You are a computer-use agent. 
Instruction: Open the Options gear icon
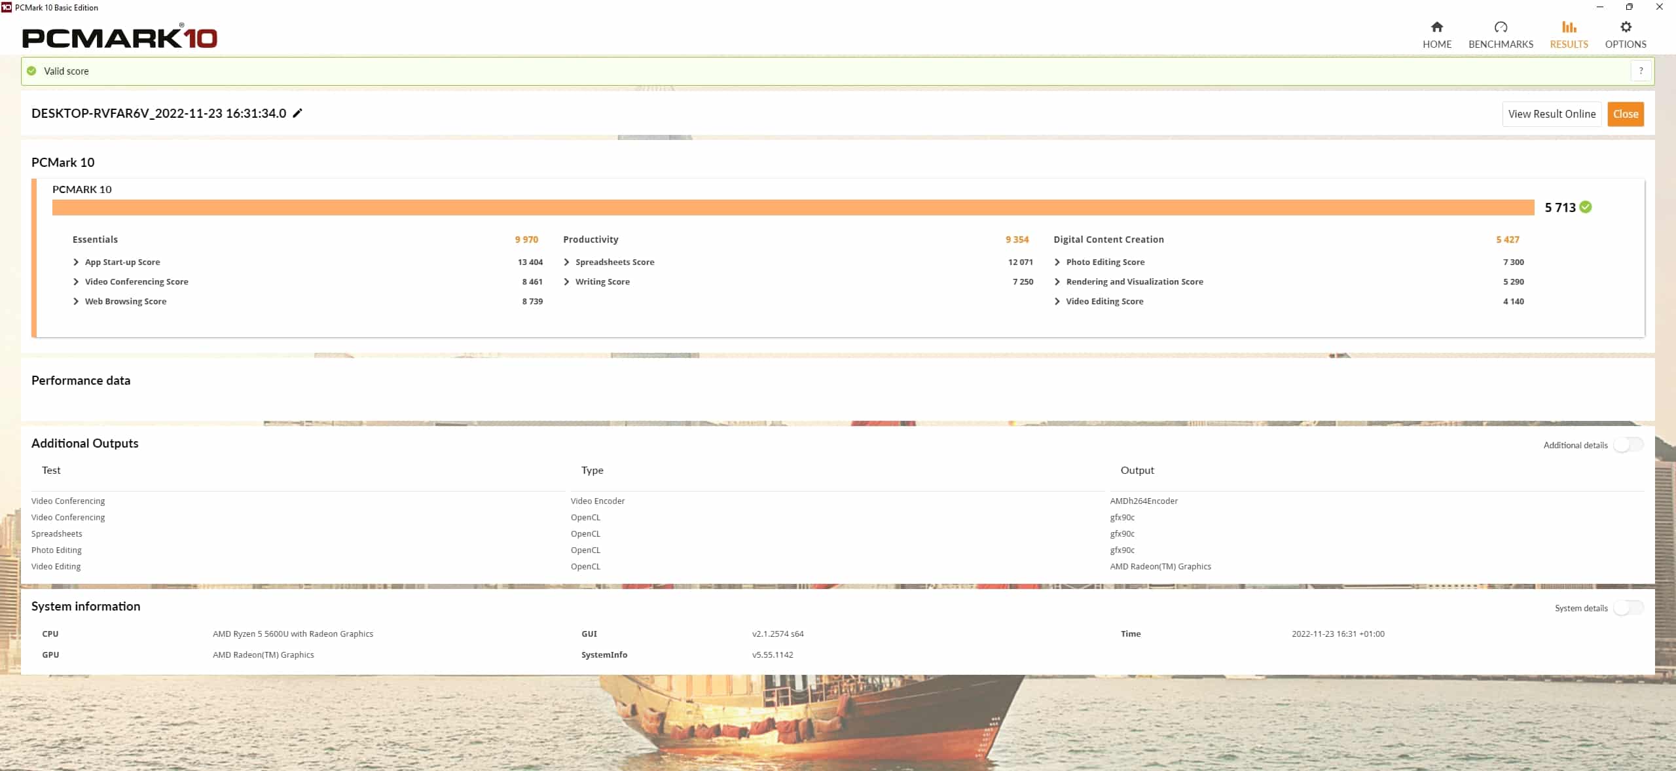[x=1625, y=27]
